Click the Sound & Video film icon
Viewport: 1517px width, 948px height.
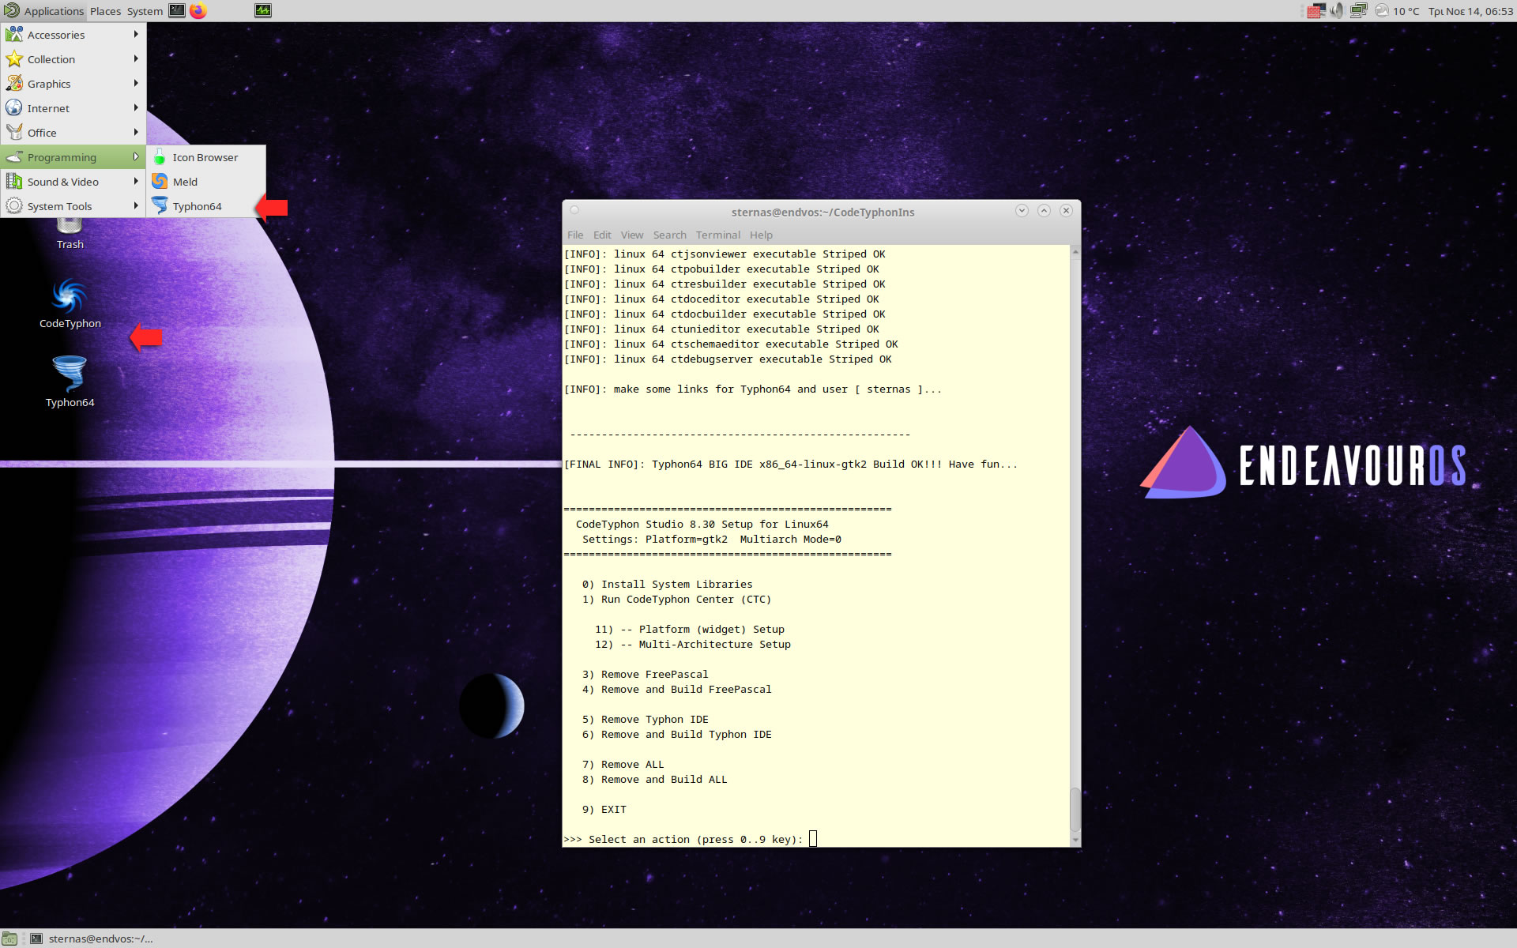14,181
